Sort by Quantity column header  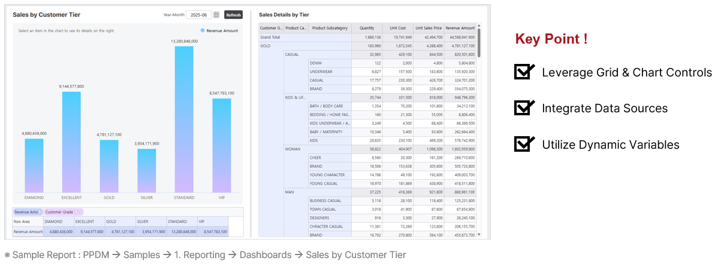coord(367,28)
